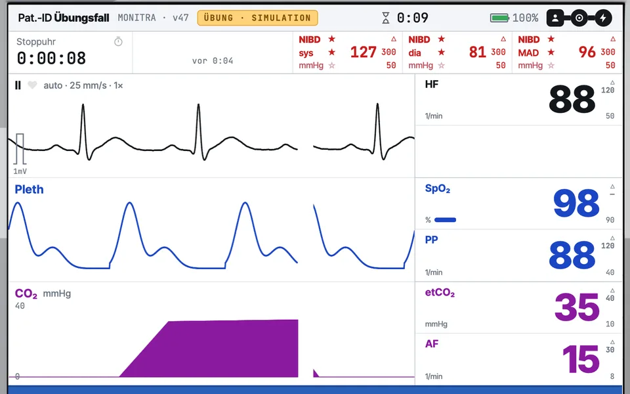630x394 pixels.
Task: Click the alarm triangle in NIBD sys tile
Action: coord(393,39)
